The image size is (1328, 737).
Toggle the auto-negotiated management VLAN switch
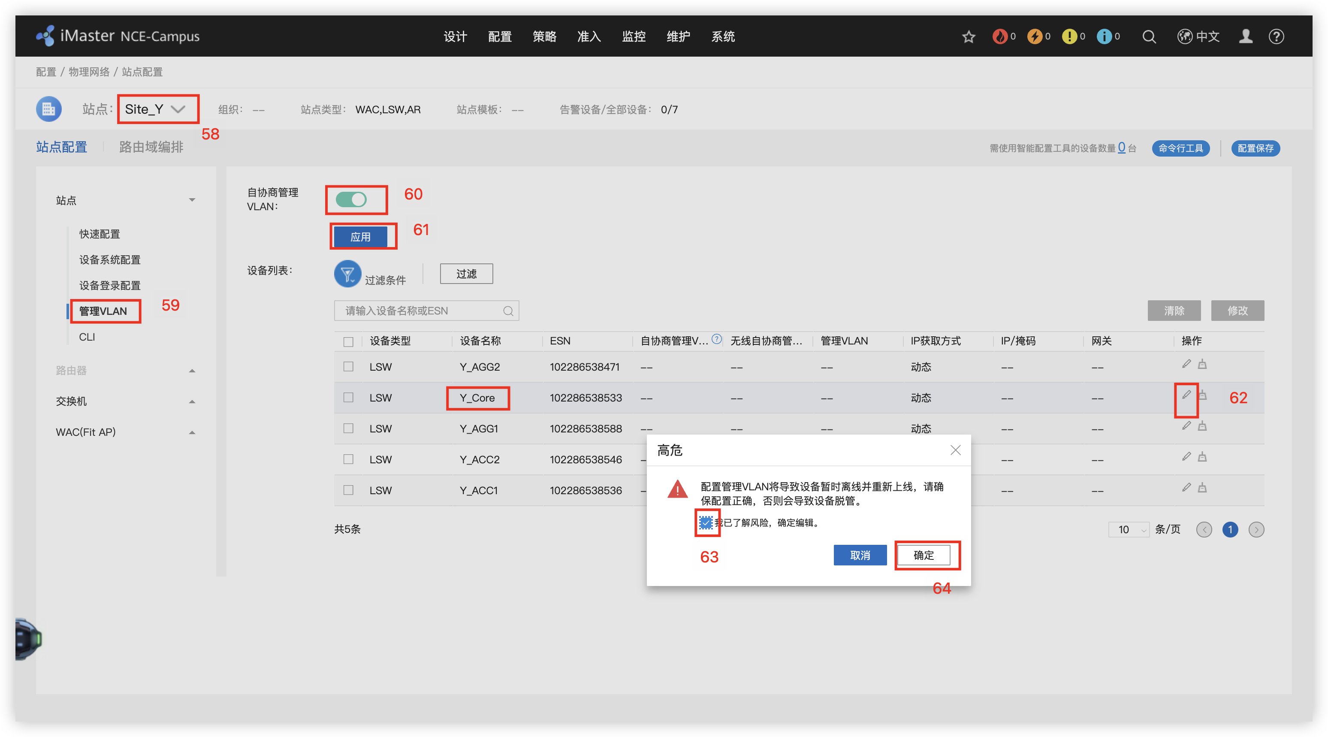[351, 199]
